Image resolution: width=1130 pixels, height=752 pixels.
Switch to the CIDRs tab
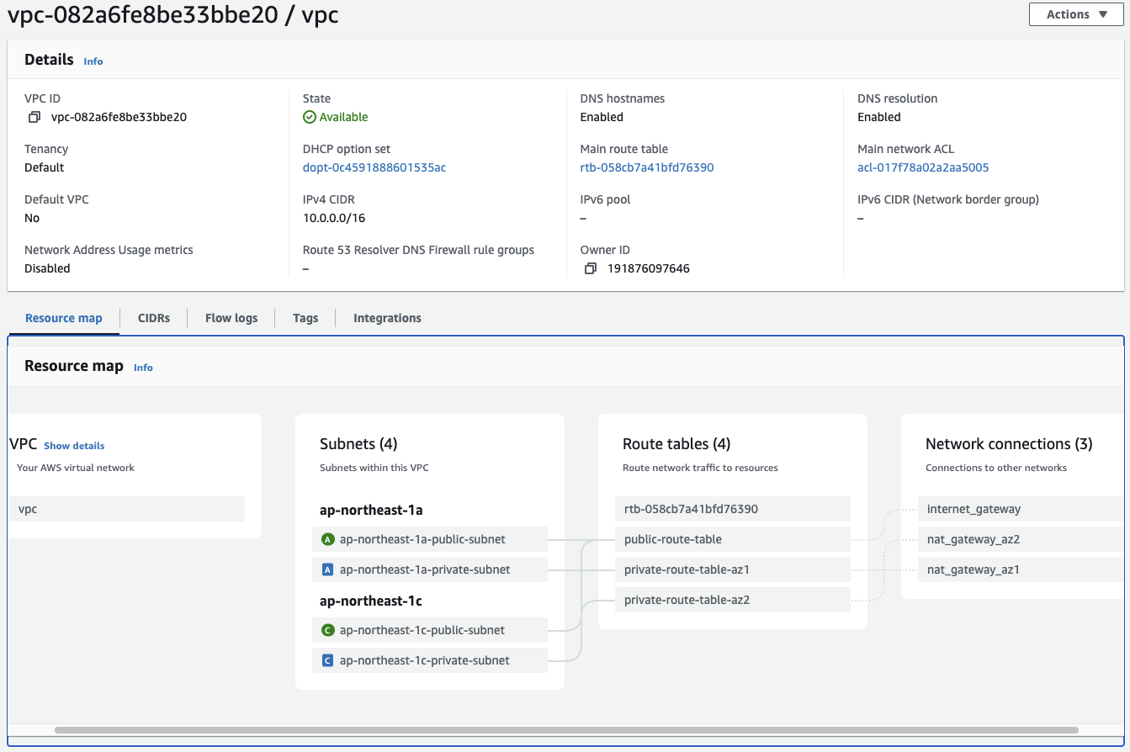(154, 318)
